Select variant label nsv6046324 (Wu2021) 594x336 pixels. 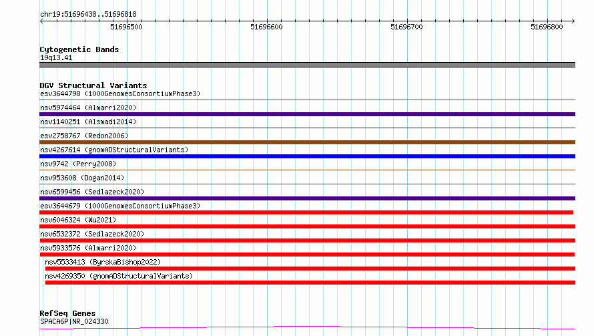[78, 220]
